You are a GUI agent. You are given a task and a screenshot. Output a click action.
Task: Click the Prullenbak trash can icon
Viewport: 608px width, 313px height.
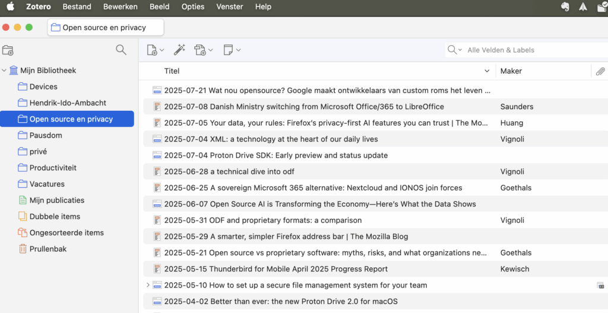(23, 249)
